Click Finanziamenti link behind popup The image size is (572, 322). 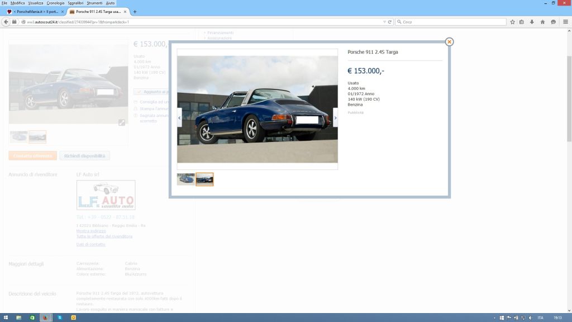(x=220, y=33)
